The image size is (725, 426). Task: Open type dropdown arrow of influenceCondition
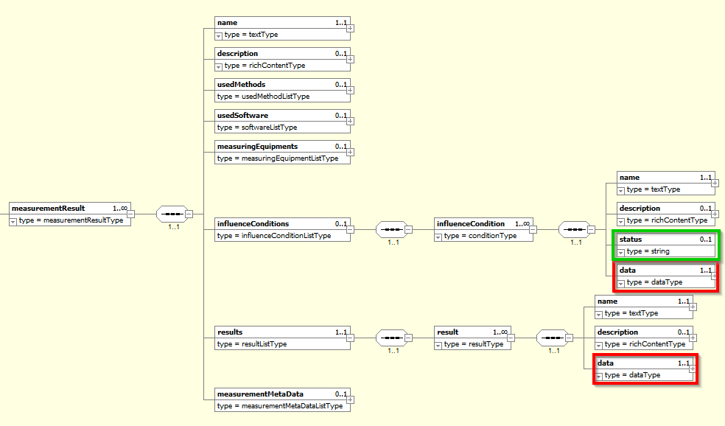(x=439, y=237)
